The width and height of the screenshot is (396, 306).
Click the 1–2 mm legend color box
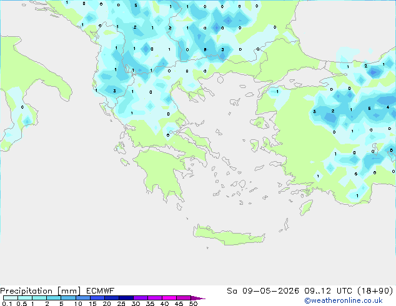(39, 298)
